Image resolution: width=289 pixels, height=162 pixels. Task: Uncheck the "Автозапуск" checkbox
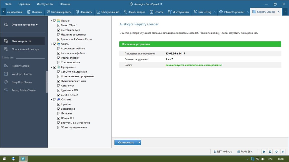tap(59, 86)
